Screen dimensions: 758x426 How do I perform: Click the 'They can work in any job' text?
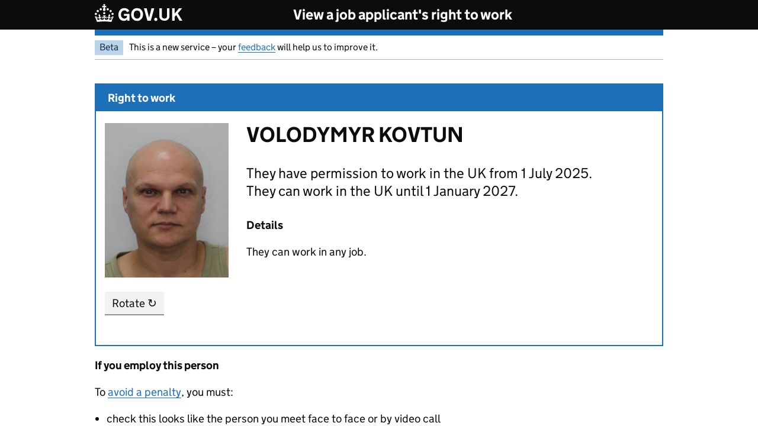[x=306, y=252]
